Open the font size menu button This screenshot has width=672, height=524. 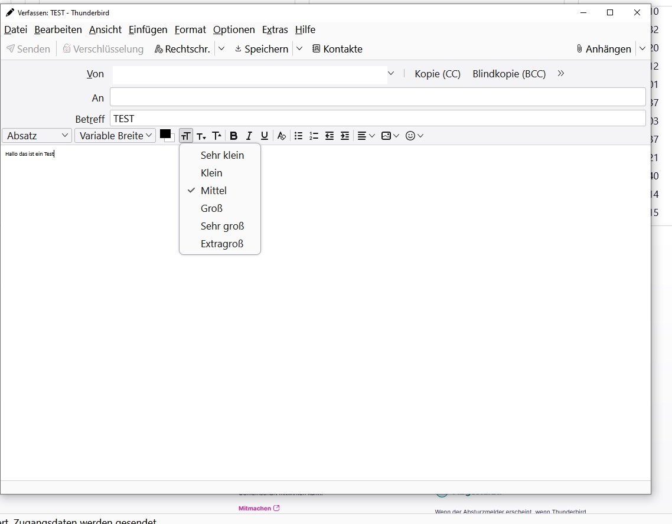pyautogui.click(x=185, y=136)
